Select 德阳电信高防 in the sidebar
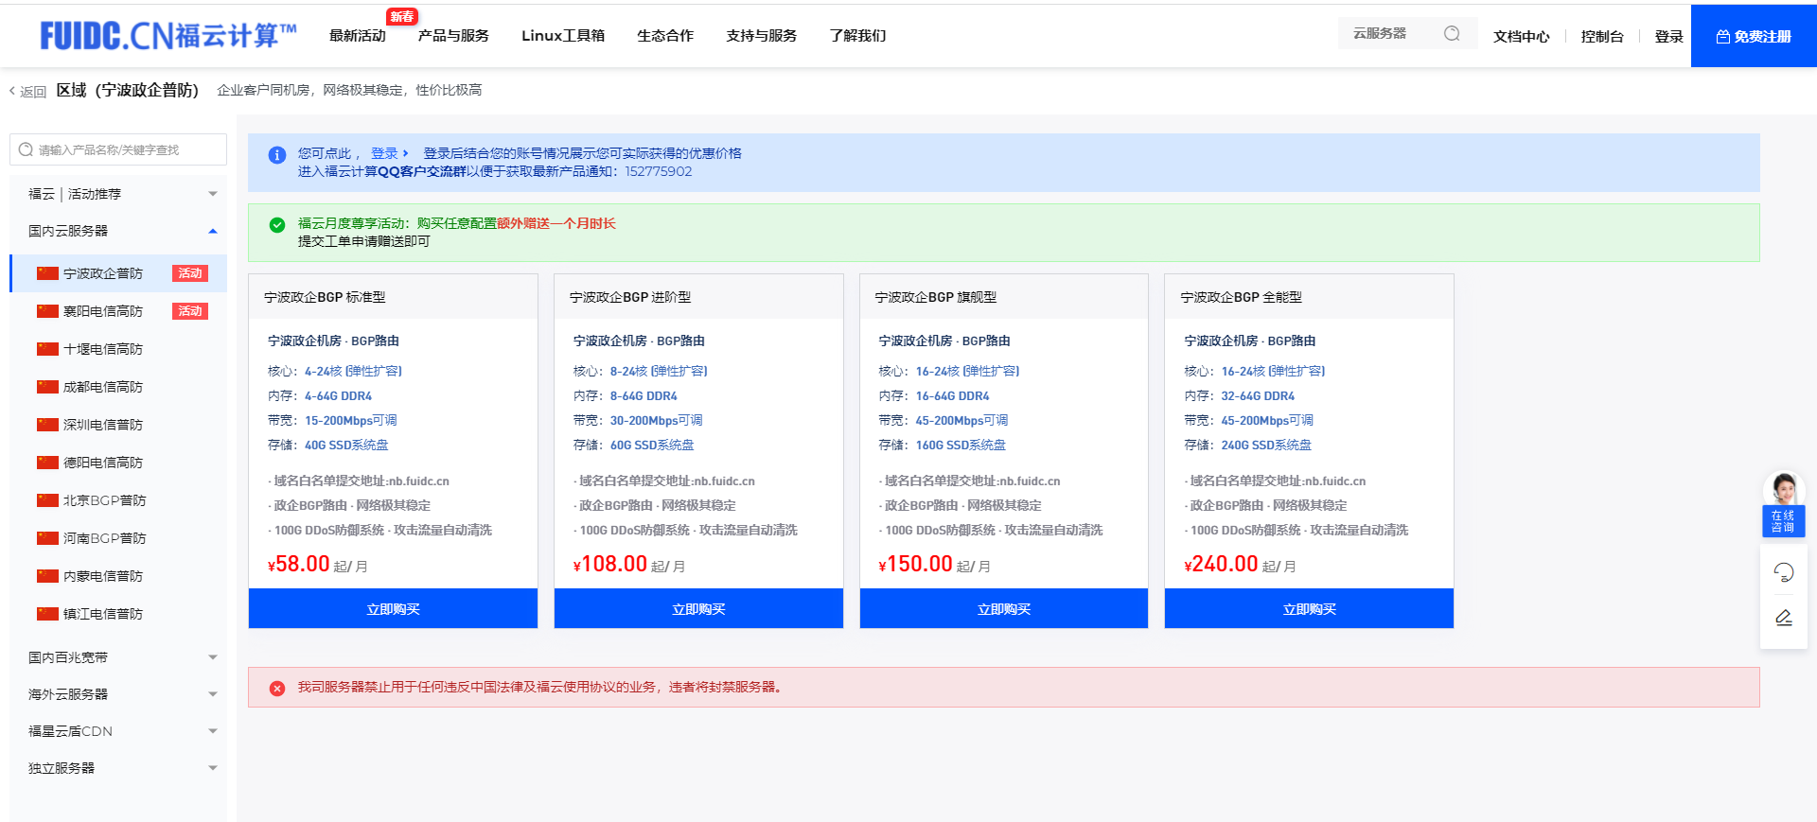 pos(118,463)
